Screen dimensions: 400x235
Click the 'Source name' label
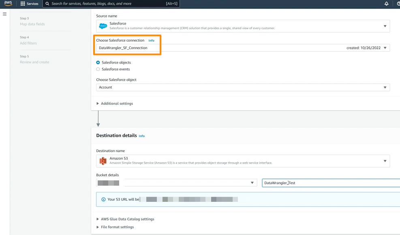(x=107, y=16)
